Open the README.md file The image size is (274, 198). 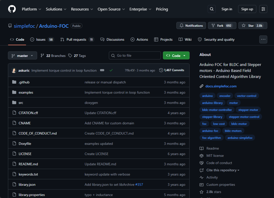(x=28, y=164)
